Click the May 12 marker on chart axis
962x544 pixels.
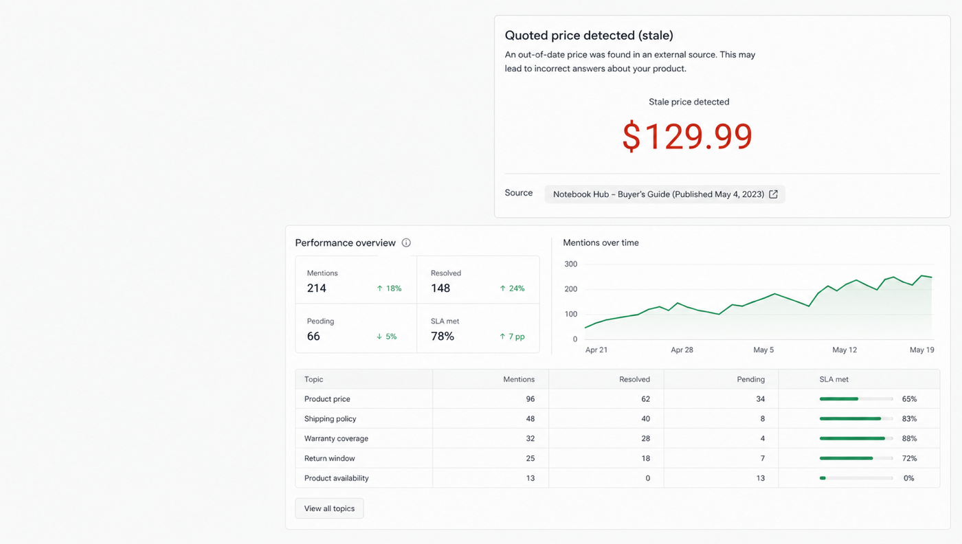click(844, 350)
